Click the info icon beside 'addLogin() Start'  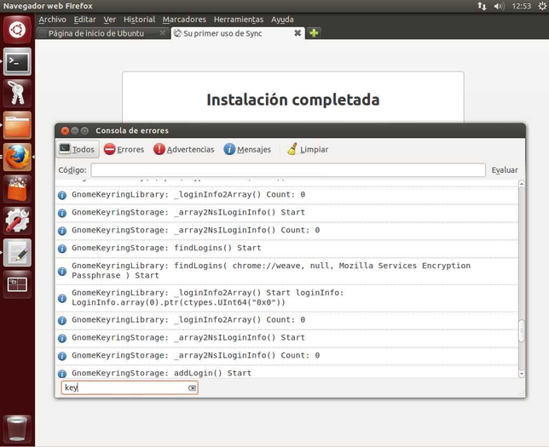click(x=62, y=374)
